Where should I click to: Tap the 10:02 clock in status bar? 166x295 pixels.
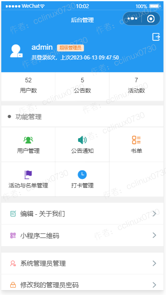pyautogui.click(x=83, y=6)
